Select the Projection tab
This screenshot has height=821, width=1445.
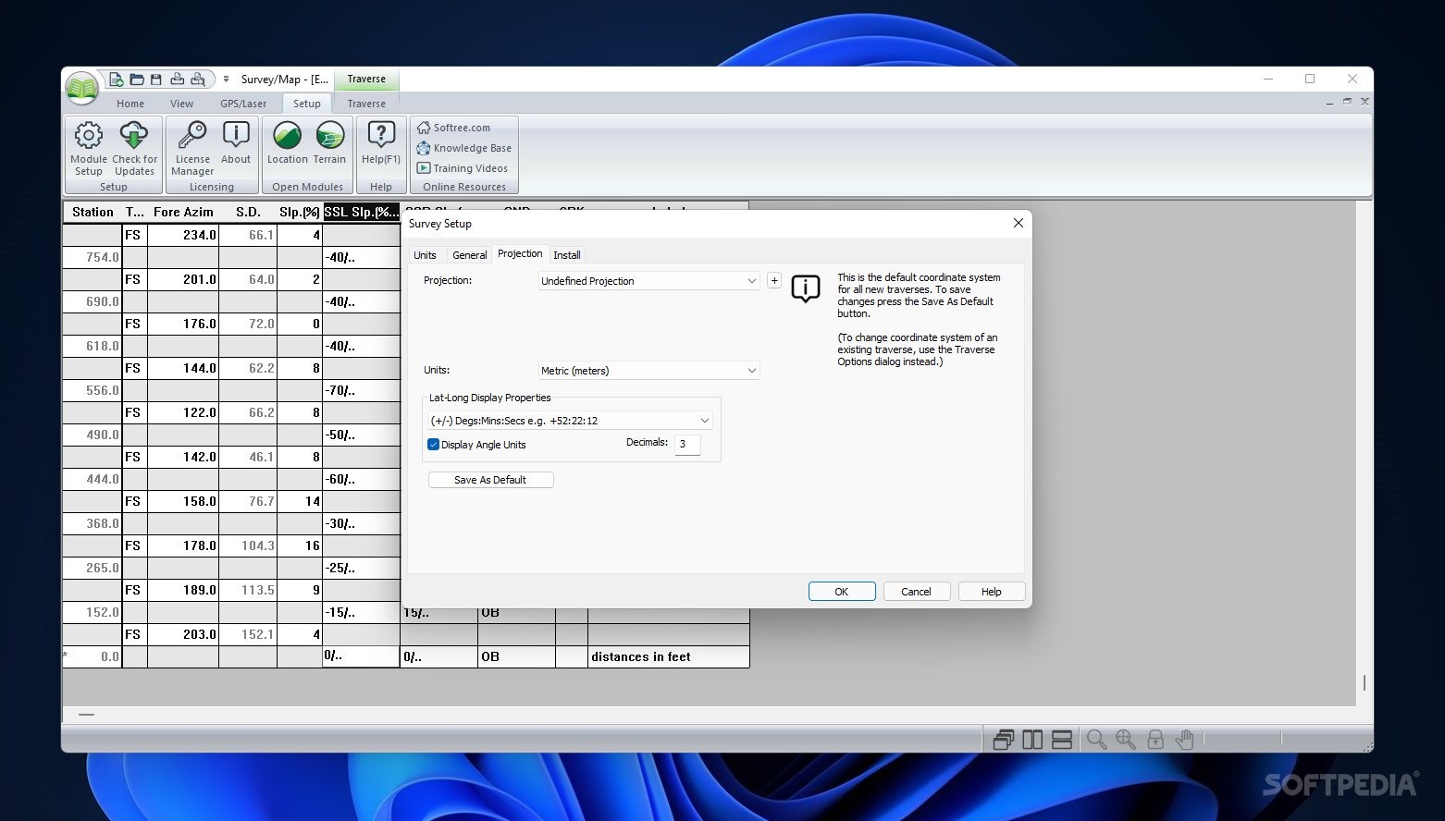[x=520, y=253]
